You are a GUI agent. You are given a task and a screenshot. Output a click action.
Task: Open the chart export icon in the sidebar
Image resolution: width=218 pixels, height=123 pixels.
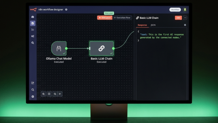click(33, 83)
